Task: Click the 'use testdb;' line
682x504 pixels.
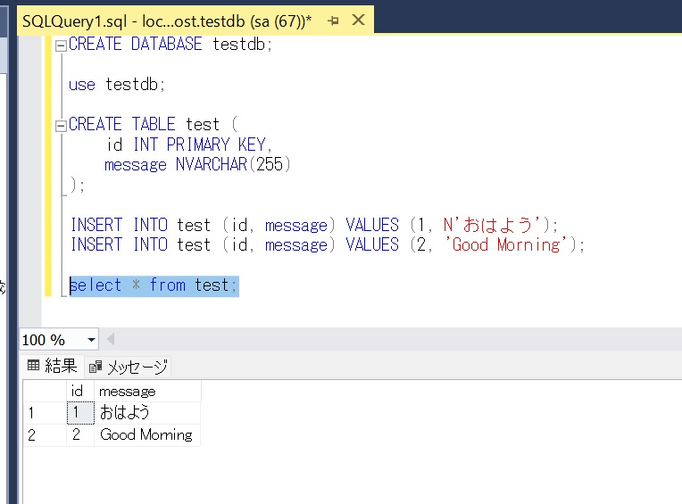Action: point(117,84)
